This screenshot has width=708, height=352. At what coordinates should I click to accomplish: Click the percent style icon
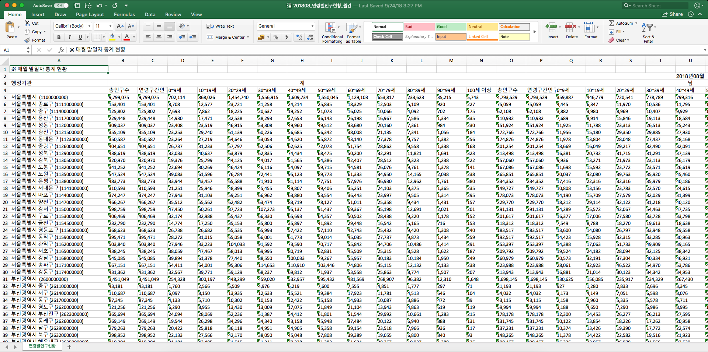[x=276, y=37]
